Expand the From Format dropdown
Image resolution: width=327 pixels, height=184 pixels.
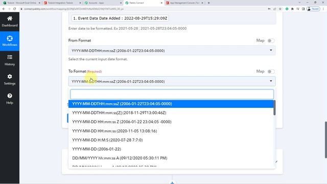[x=172, y=51]
